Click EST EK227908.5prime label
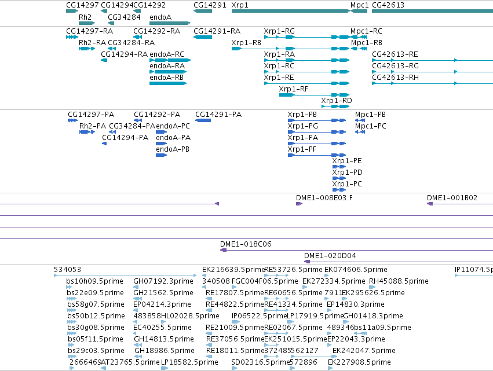This screenshot has width=493, height=371. tap(359, 362)
